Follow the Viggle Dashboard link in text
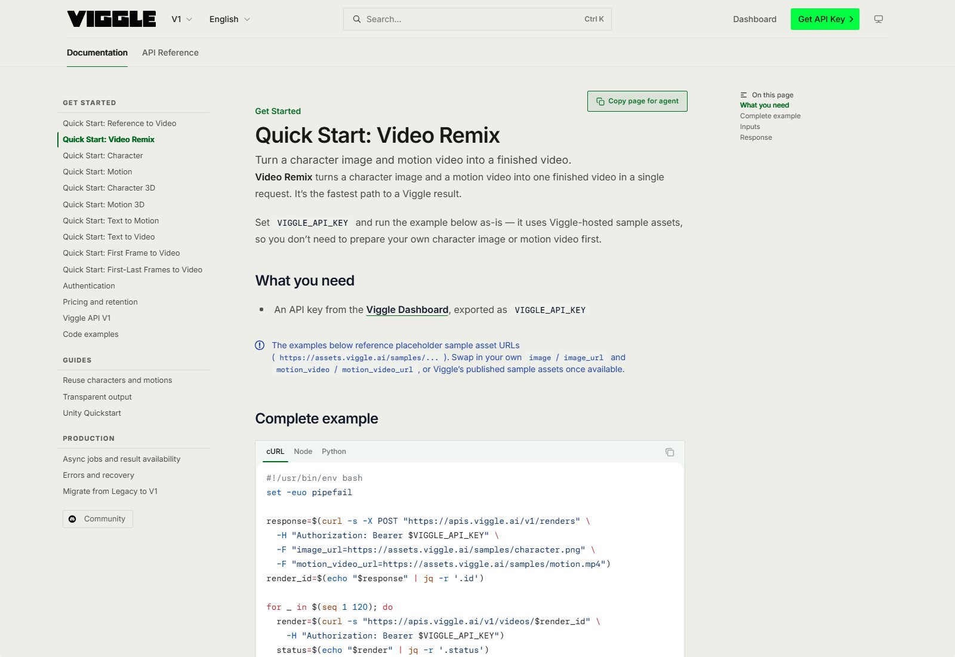This screenshot has width=955, height=657. coord(407,309)
